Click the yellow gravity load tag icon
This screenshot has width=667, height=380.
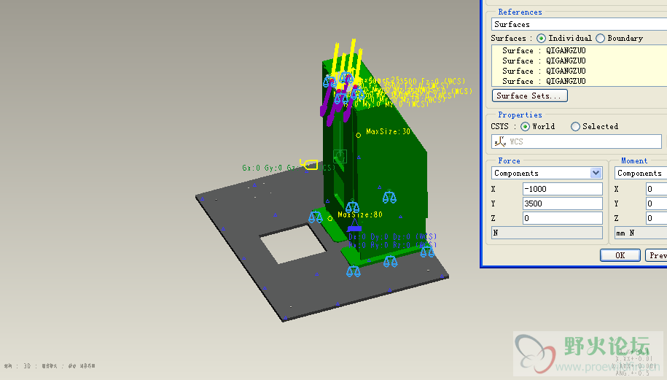[311, 166]
